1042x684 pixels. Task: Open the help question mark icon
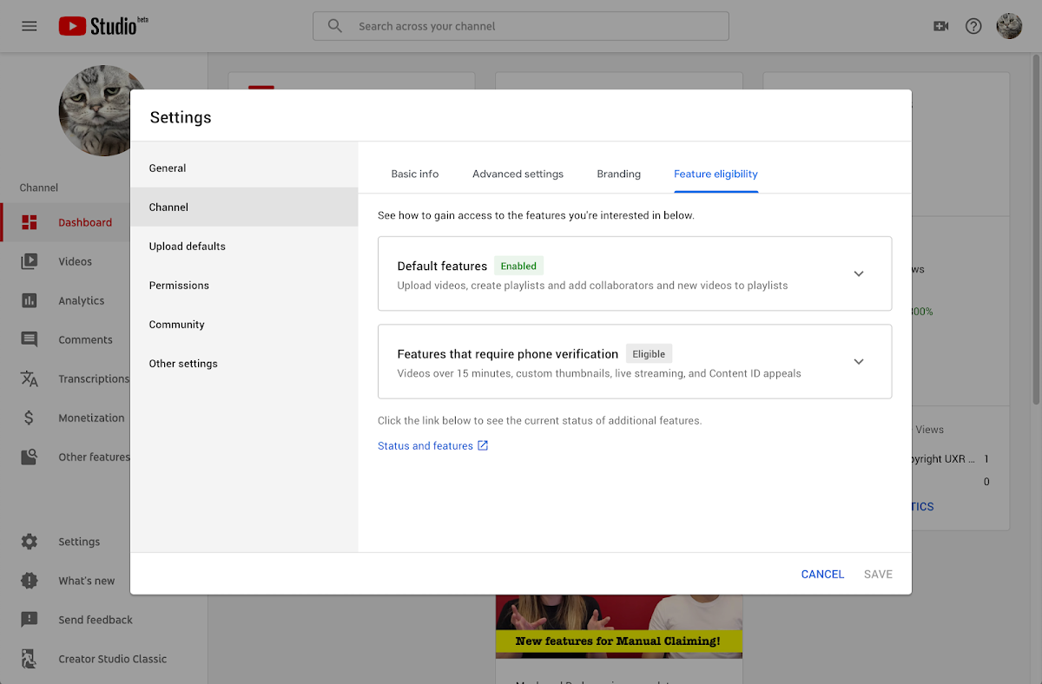[973, 26]
